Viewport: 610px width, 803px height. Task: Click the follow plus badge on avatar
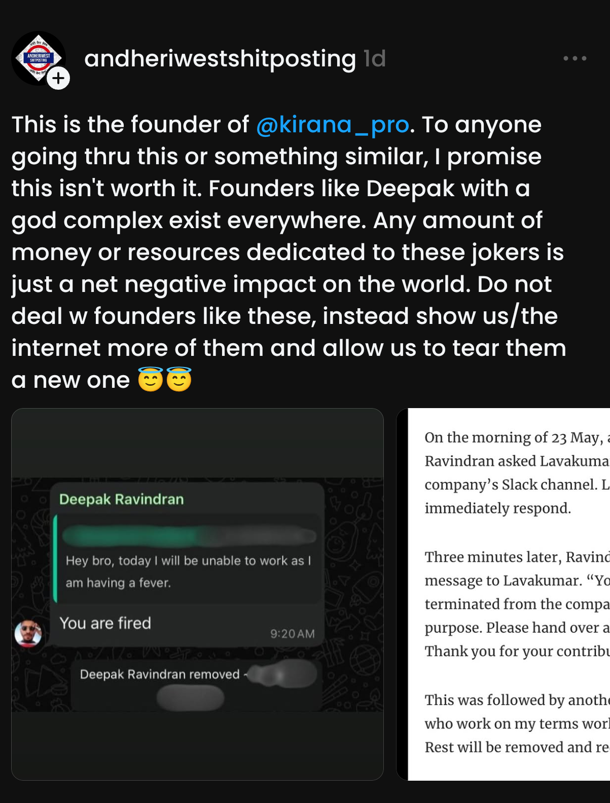pyautogui.click(x=59, y=78)
